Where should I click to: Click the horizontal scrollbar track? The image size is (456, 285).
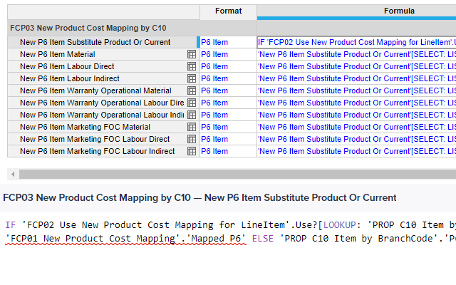click(x=237, y=174)
